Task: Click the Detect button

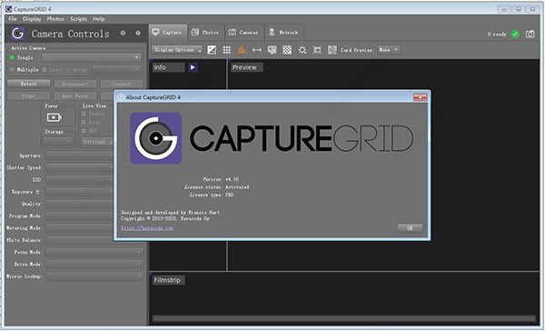Action: [x=28, y=84]
